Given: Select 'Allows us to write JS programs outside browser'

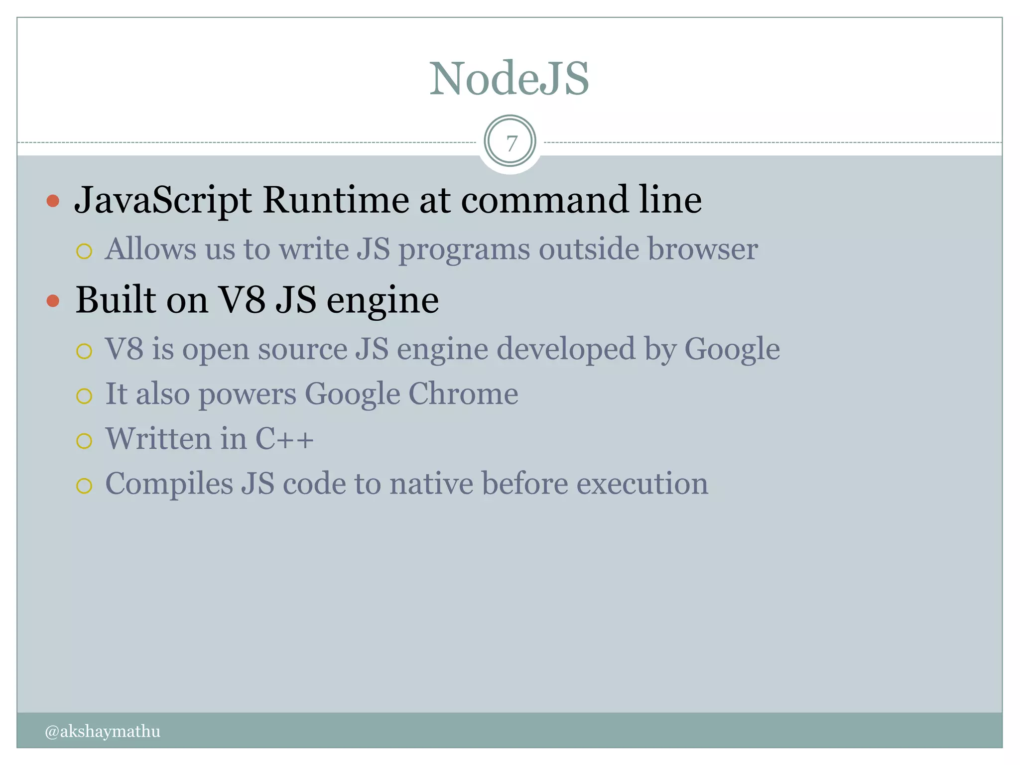Looking at the screenshot, I should (431, 249).
